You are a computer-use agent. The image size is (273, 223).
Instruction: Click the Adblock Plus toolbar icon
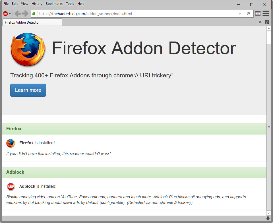[5, 14]
